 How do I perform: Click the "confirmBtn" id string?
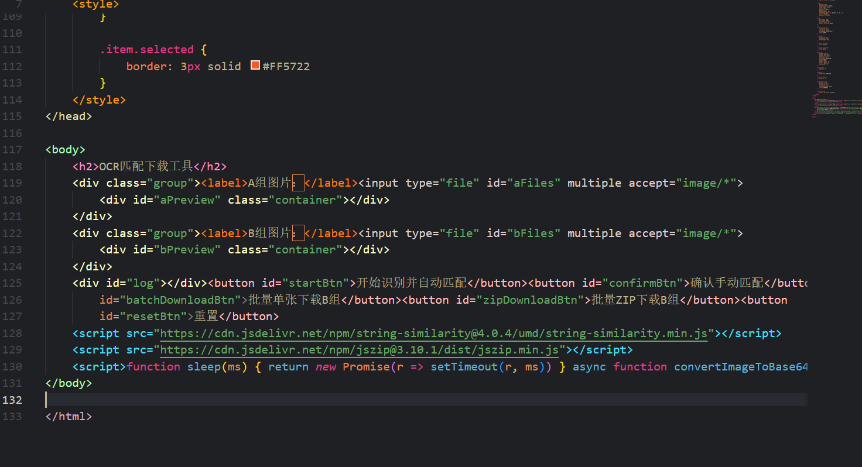coord(643,283)
